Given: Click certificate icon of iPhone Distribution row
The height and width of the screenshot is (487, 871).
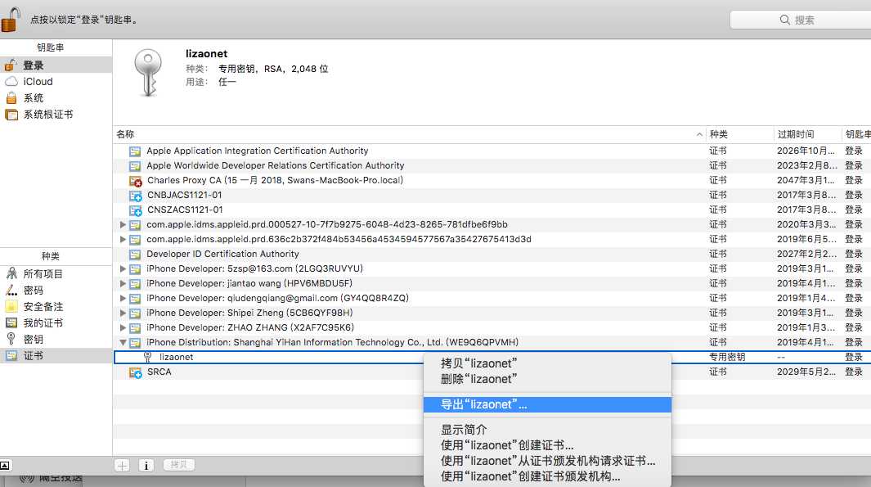Looking at the screenshot, I should click(x=135, y=343).
